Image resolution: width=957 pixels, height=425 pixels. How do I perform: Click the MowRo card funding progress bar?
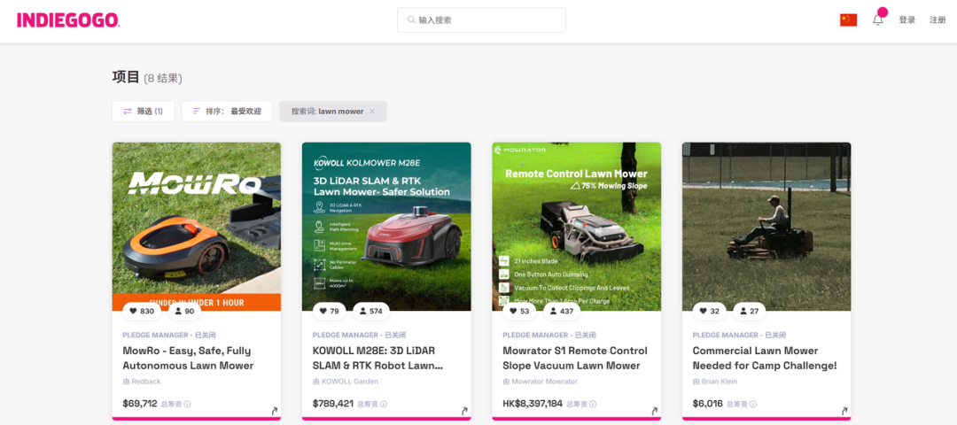(x=197, y=419)
